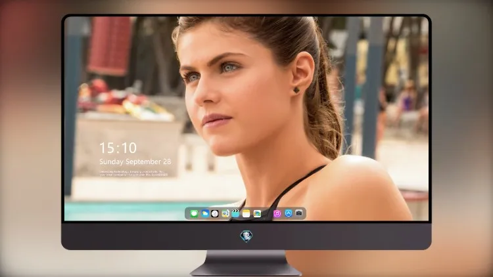Open the Clock app in the dock
The width and height of the screenshot is (493, 277).
(x=215, y=213)
